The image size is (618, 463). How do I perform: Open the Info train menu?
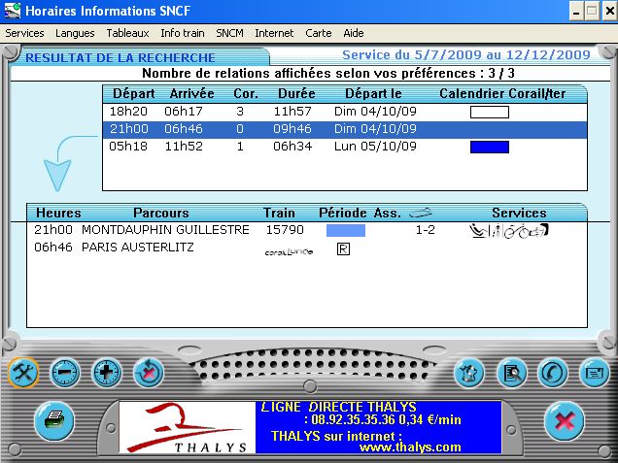(183, 33)
